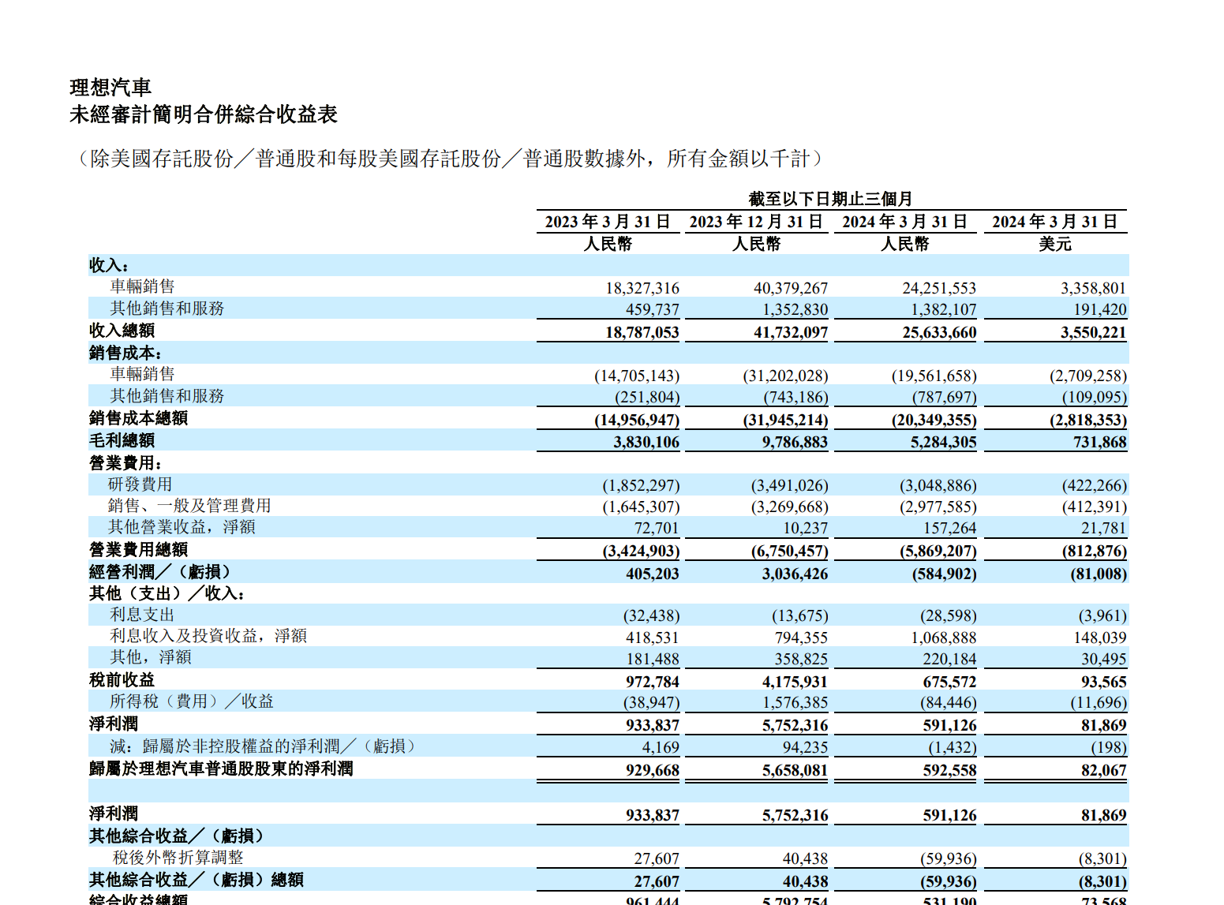Click the 利息支出 row label

pos(142,614)
